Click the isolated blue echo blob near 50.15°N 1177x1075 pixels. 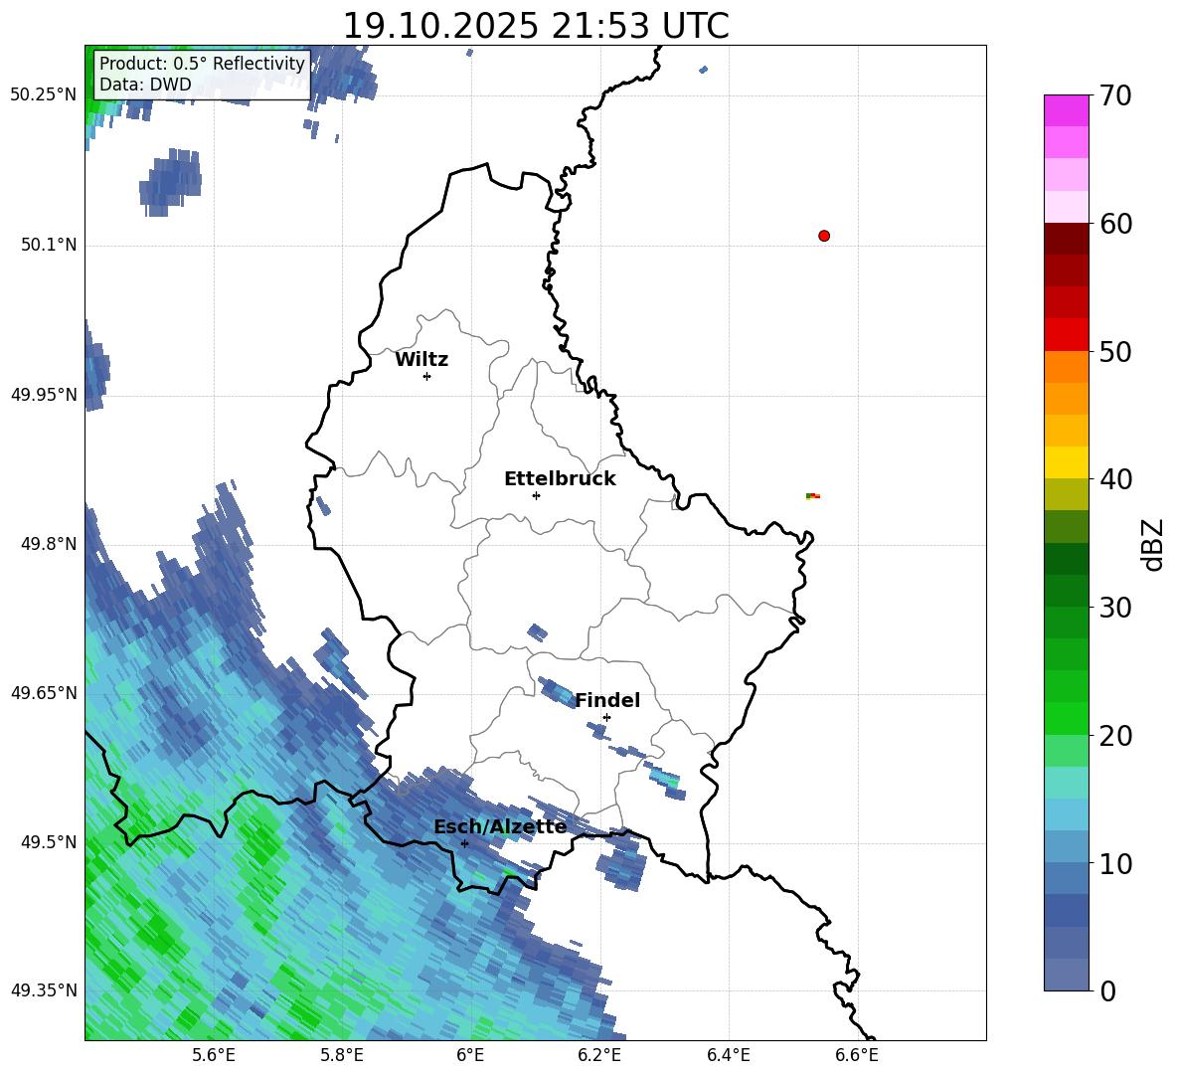click(170, 182)
